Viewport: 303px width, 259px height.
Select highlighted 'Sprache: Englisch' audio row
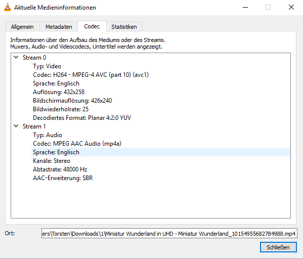pos(160,152)
